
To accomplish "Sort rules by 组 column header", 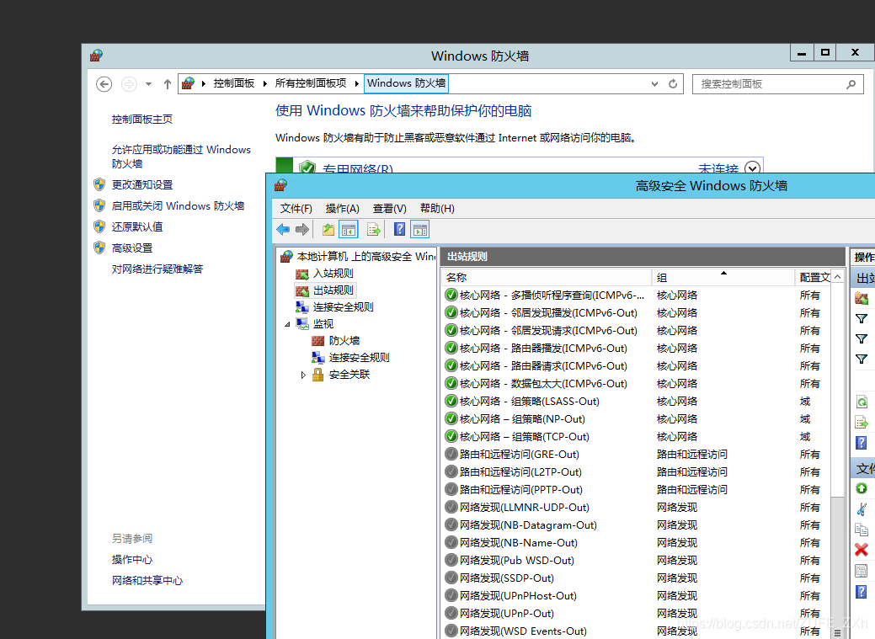I will pos(723,277).
